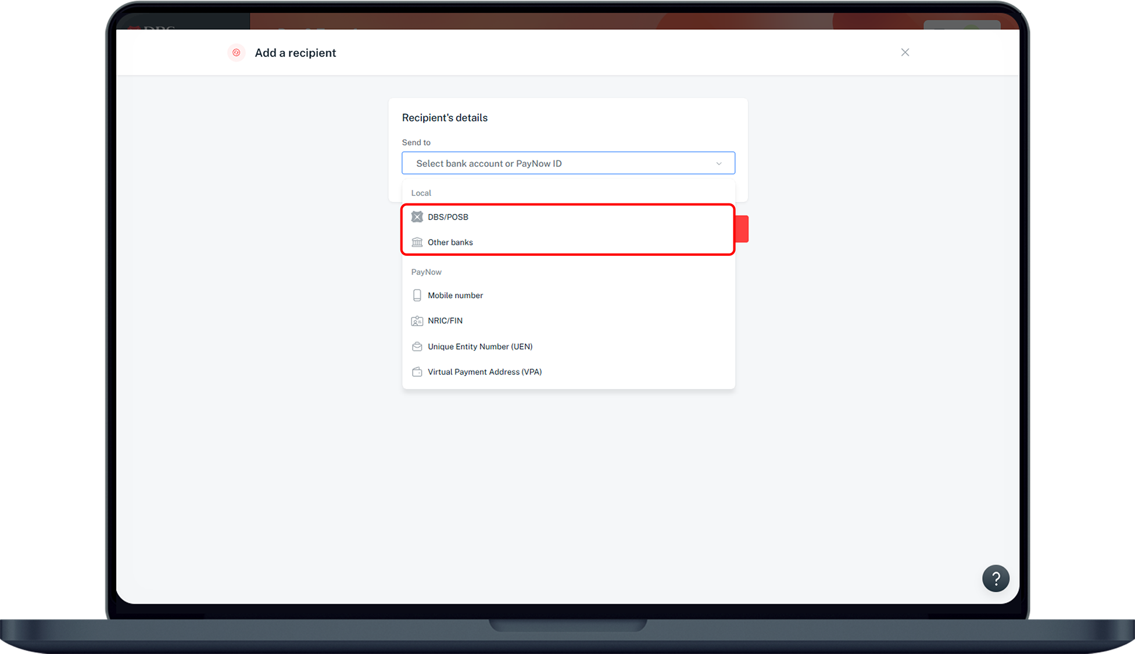
Task: Click the mobile phone icon under PayNow
Action: pyautogui.click(x=417, y=295)
